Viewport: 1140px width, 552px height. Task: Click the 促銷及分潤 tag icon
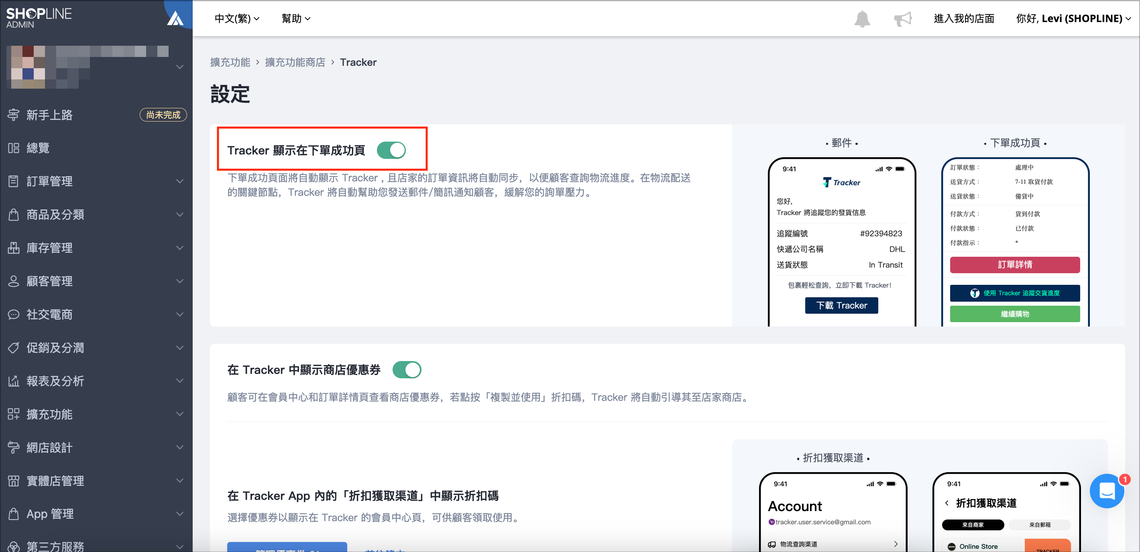point(13,348)
